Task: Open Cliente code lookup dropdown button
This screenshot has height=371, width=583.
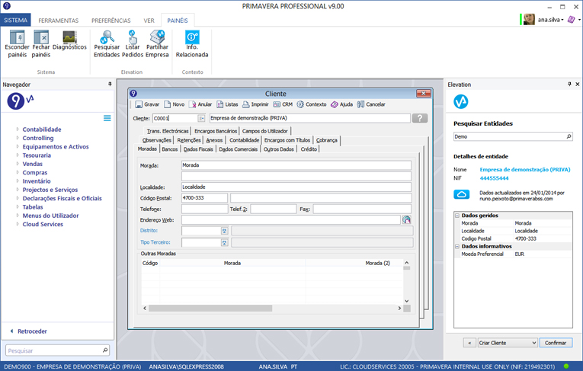Action: click(x=201, y=118)
